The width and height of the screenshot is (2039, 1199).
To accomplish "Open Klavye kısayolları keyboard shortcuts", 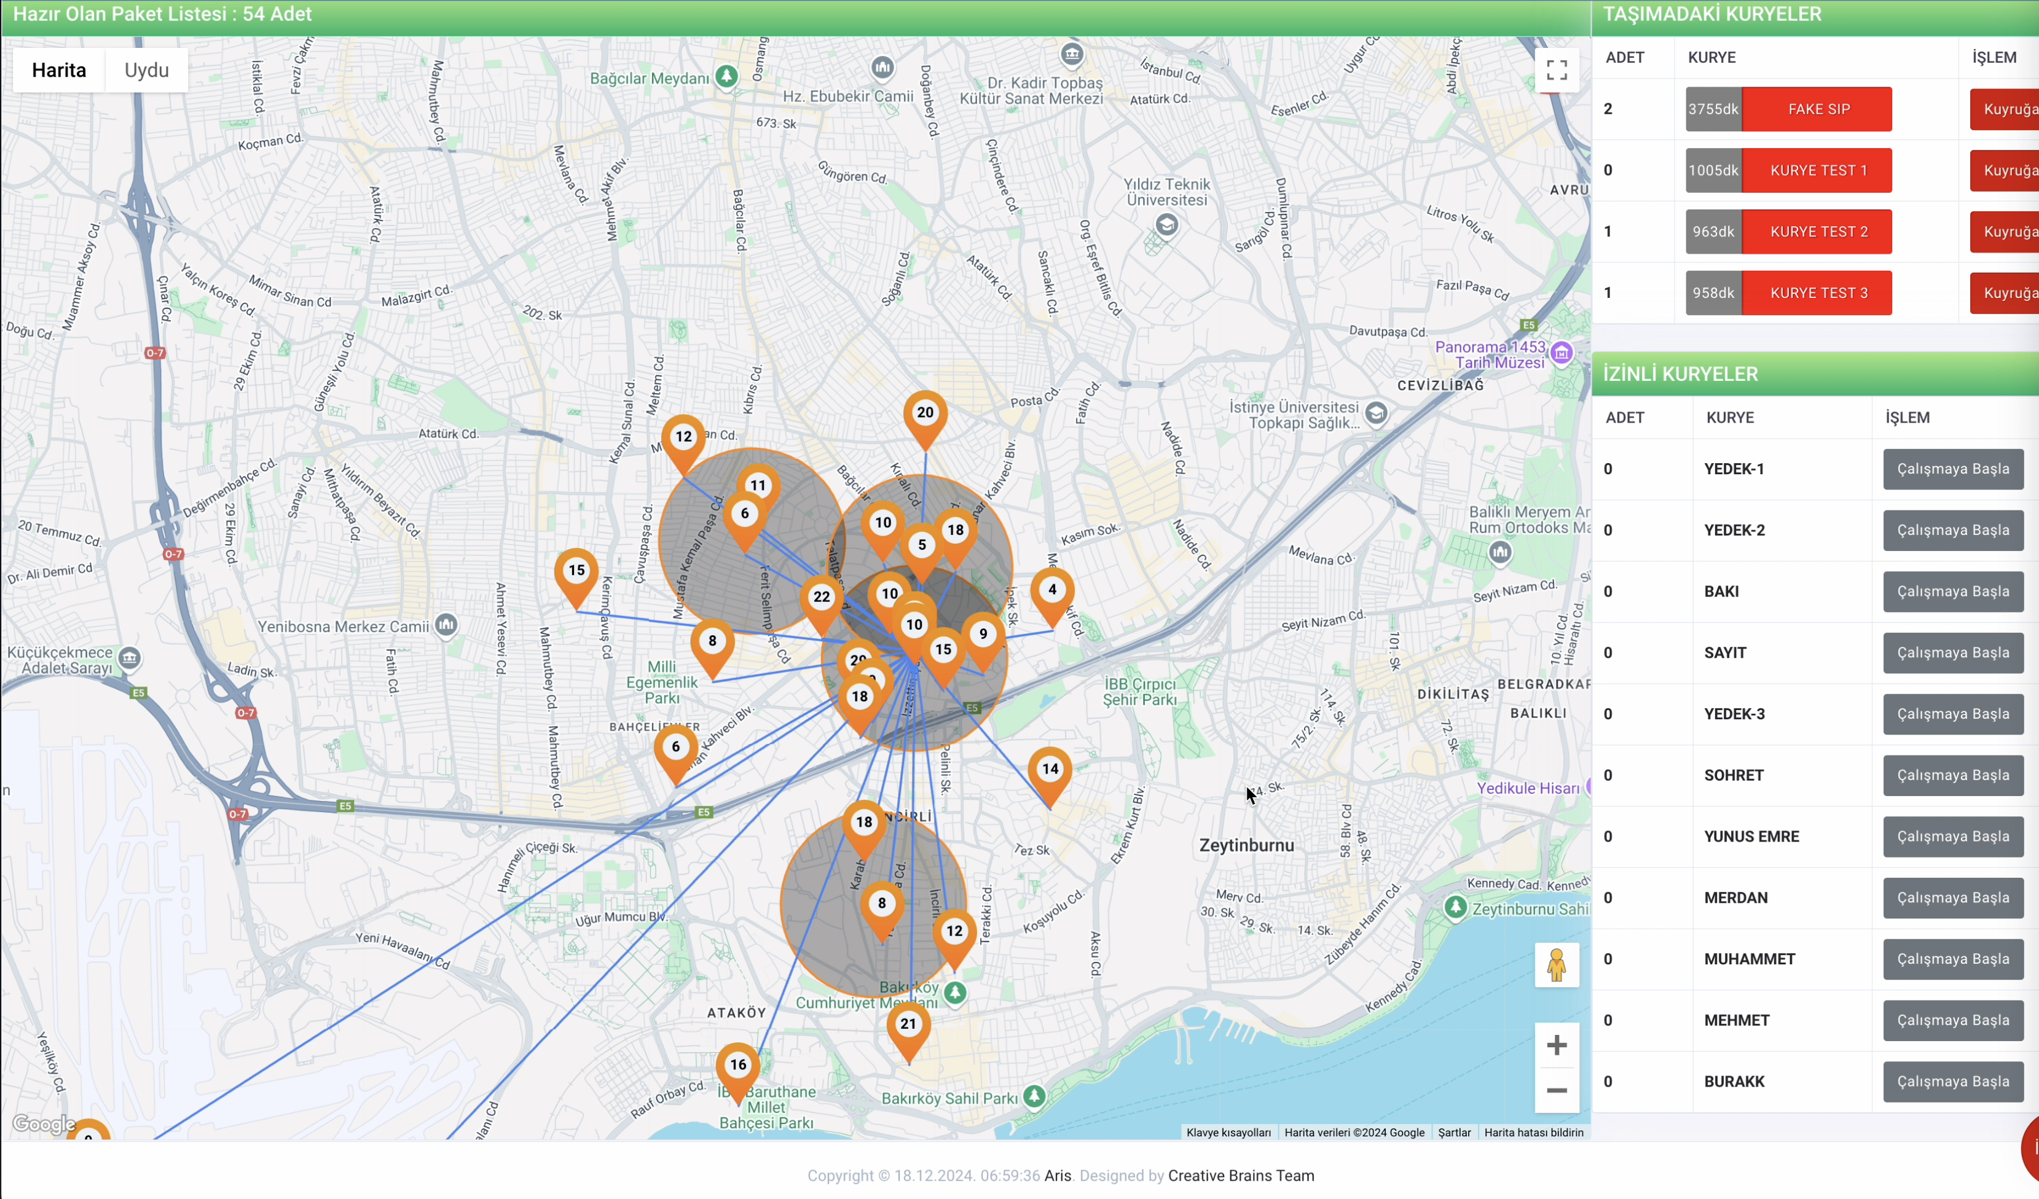I will 1227,1132.
